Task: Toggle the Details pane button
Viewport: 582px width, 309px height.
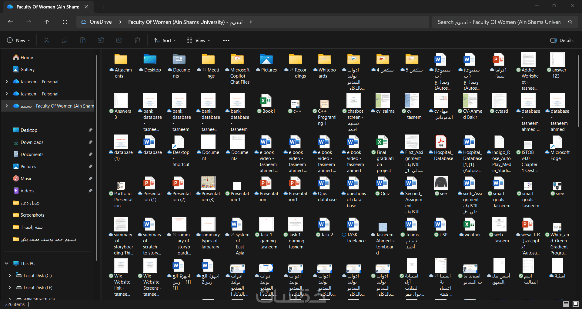Action: pyautogui.click(x=562, y=40)
